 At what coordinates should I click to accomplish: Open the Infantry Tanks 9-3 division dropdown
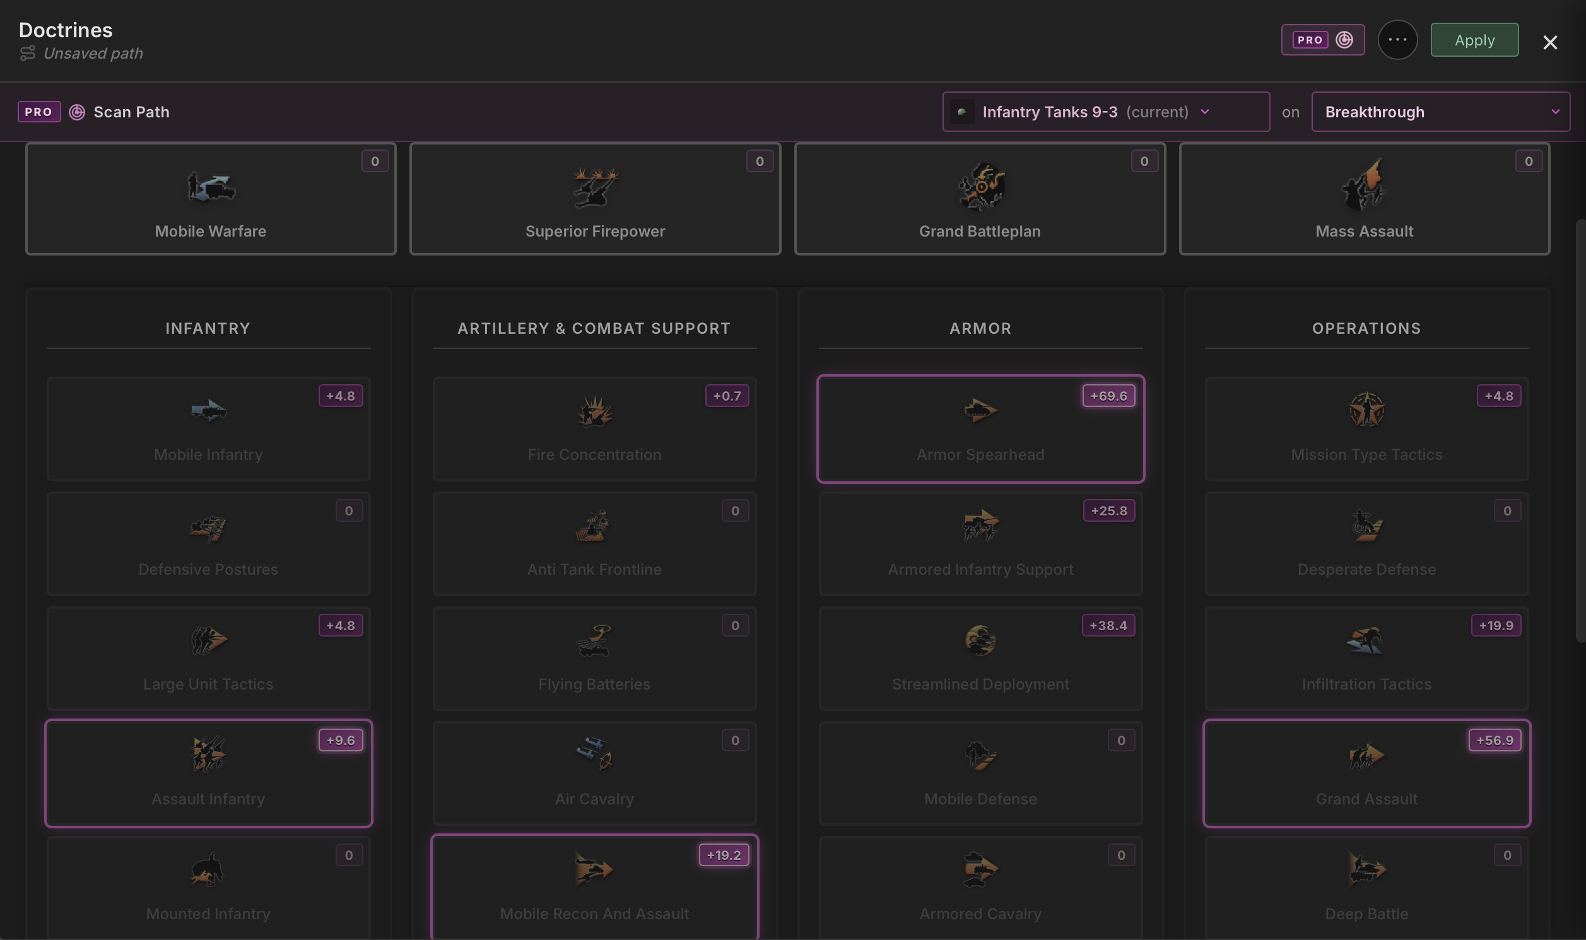1106,112
